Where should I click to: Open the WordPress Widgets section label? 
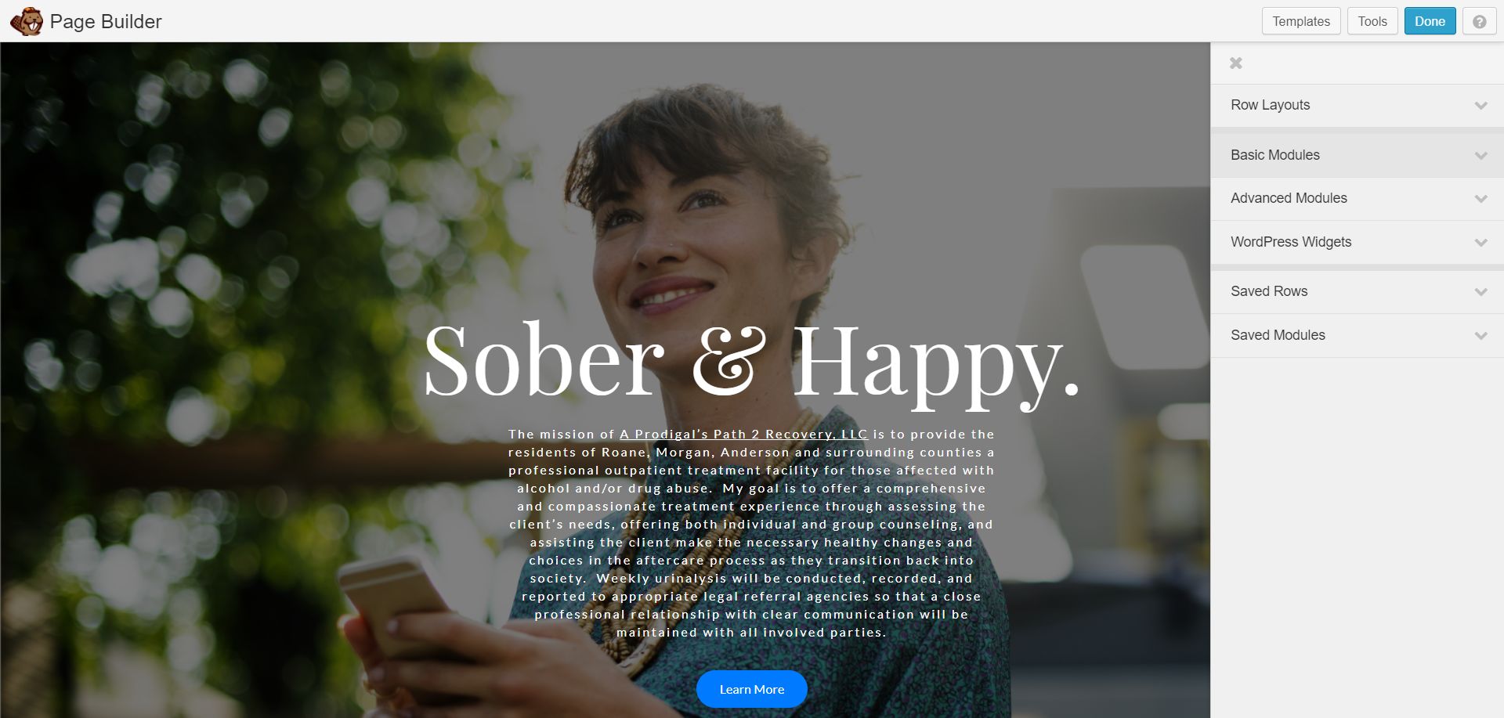[x=1291, y=242]
